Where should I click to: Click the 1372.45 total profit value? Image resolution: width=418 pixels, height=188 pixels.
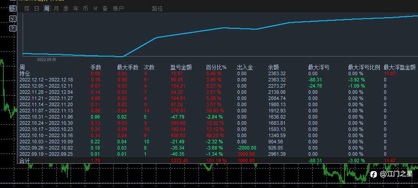coord(180,161)
